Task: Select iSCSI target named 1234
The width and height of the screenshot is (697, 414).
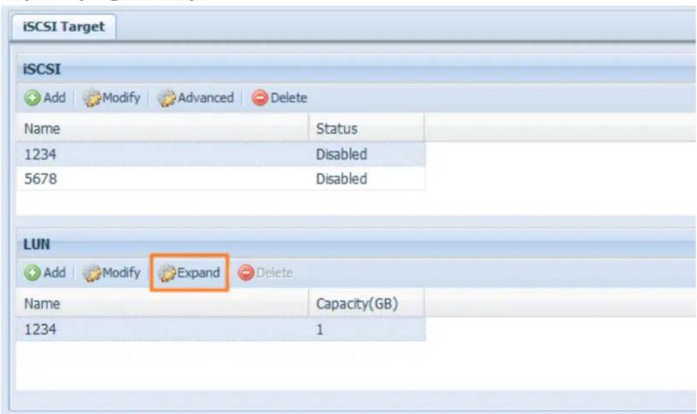Action: point(220,154)
